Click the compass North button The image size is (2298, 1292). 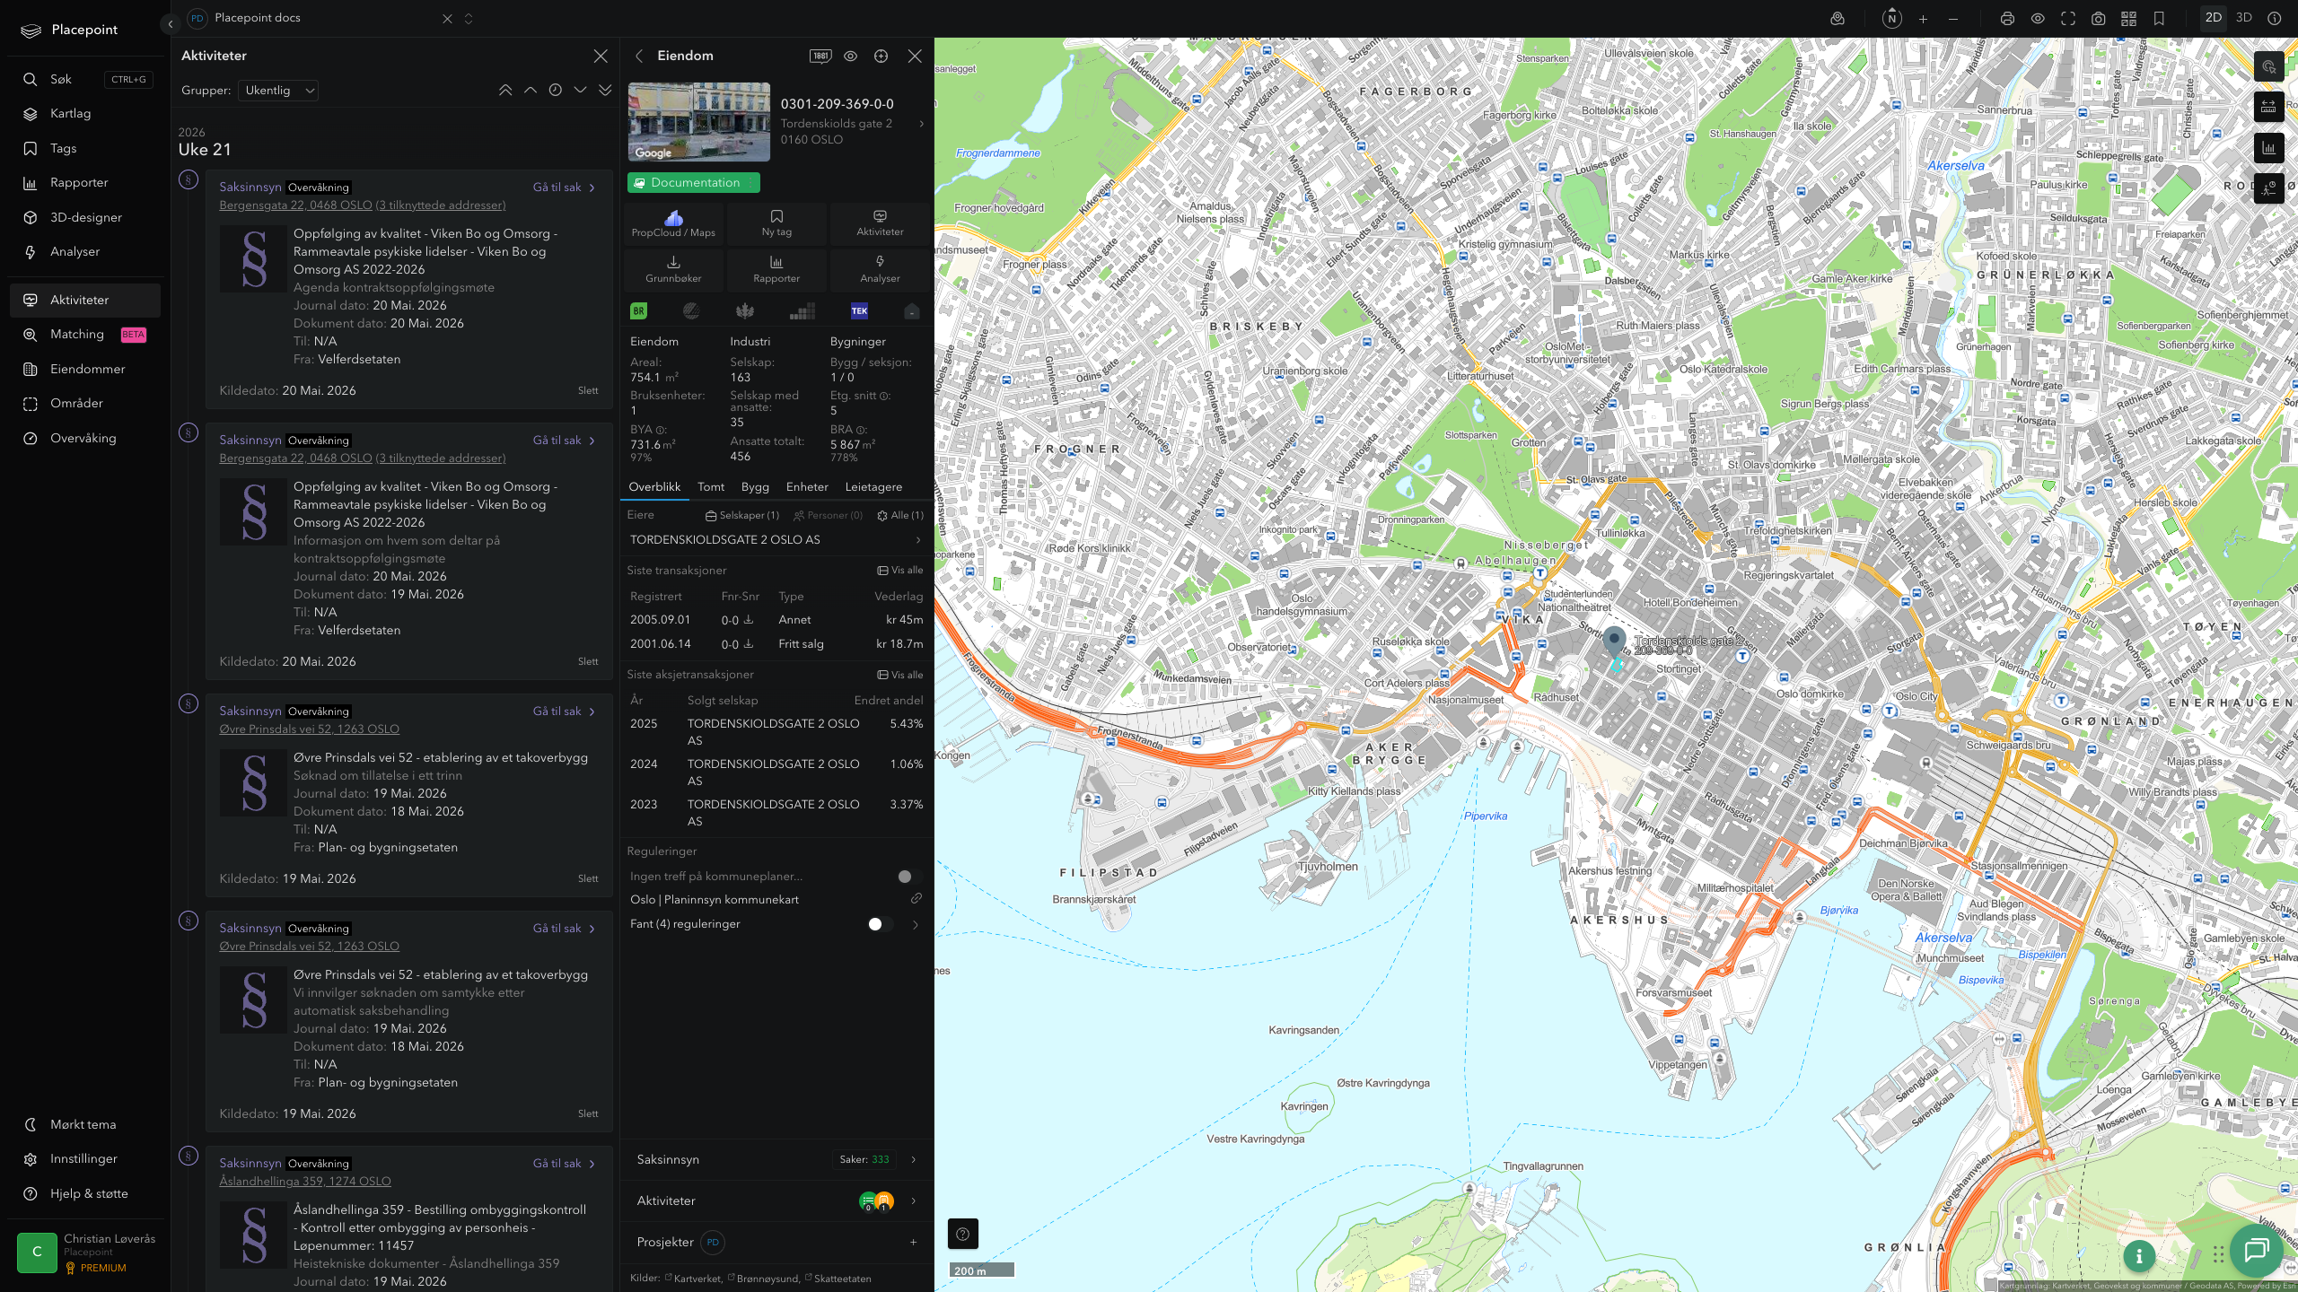[1892, 18]
